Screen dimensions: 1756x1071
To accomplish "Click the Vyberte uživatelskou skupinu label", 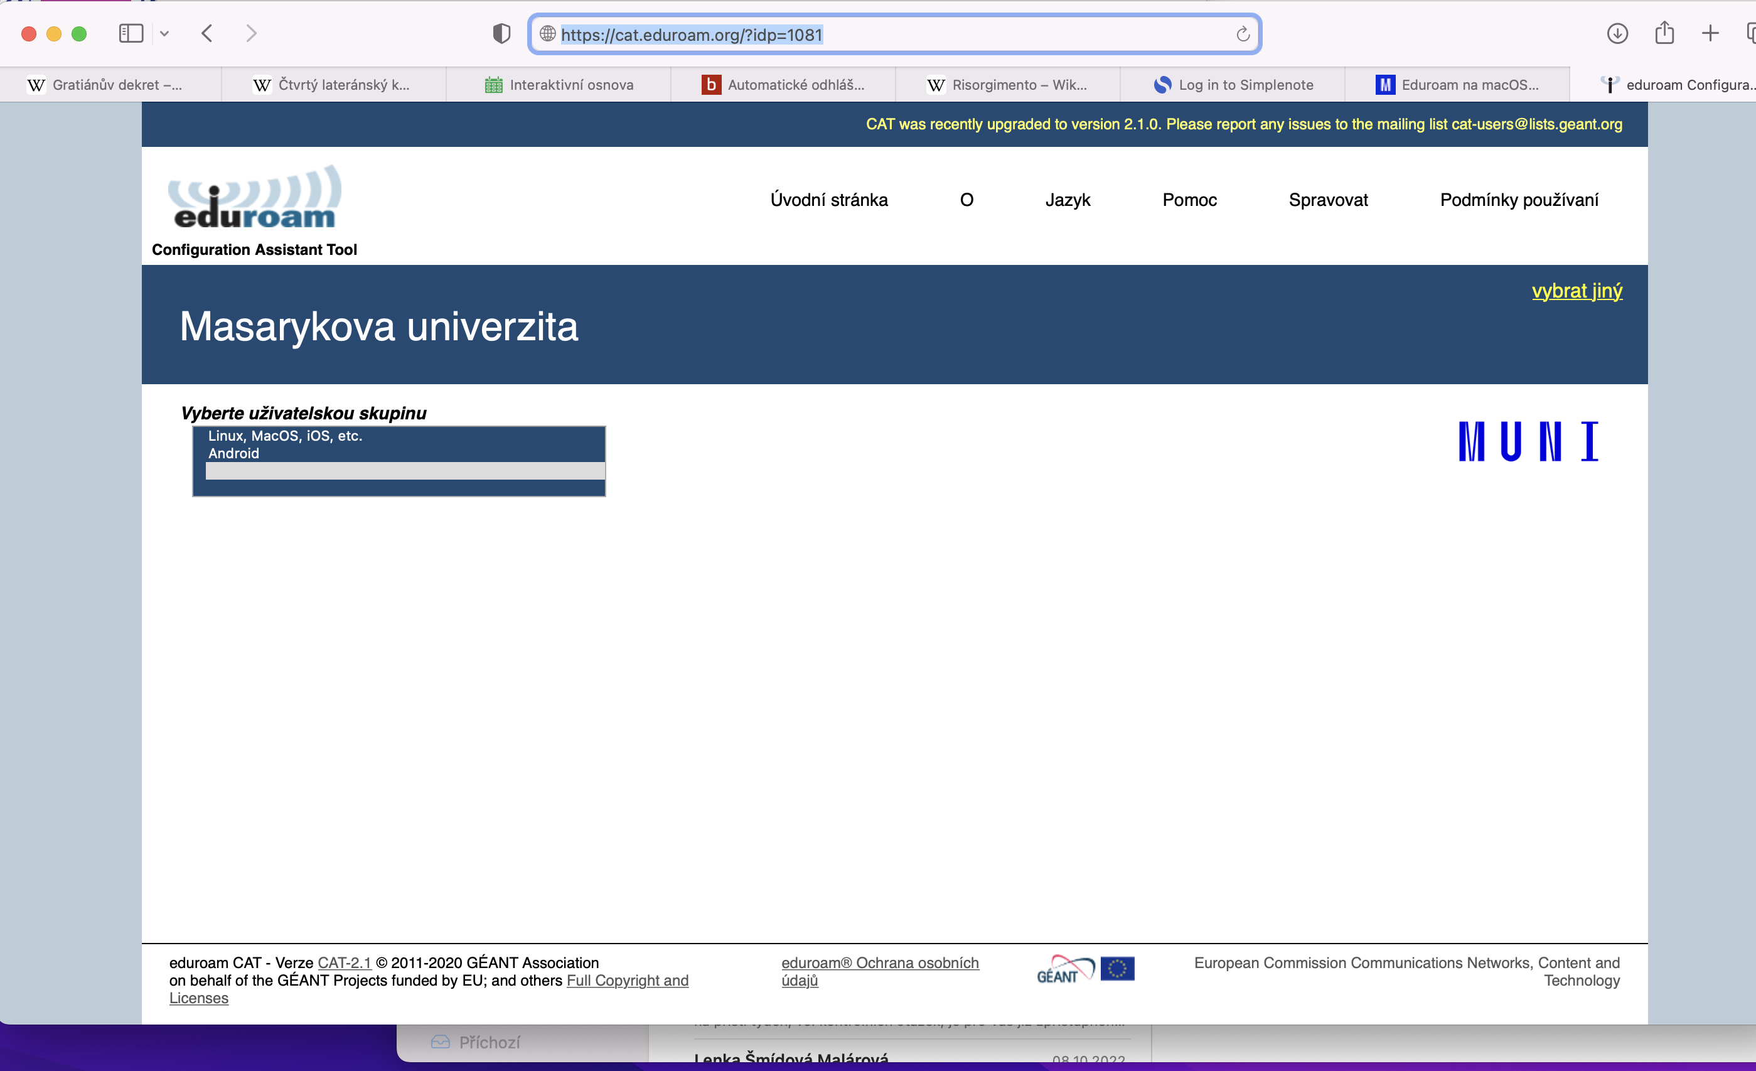I will pyautogui.click(x=304, y=414).
